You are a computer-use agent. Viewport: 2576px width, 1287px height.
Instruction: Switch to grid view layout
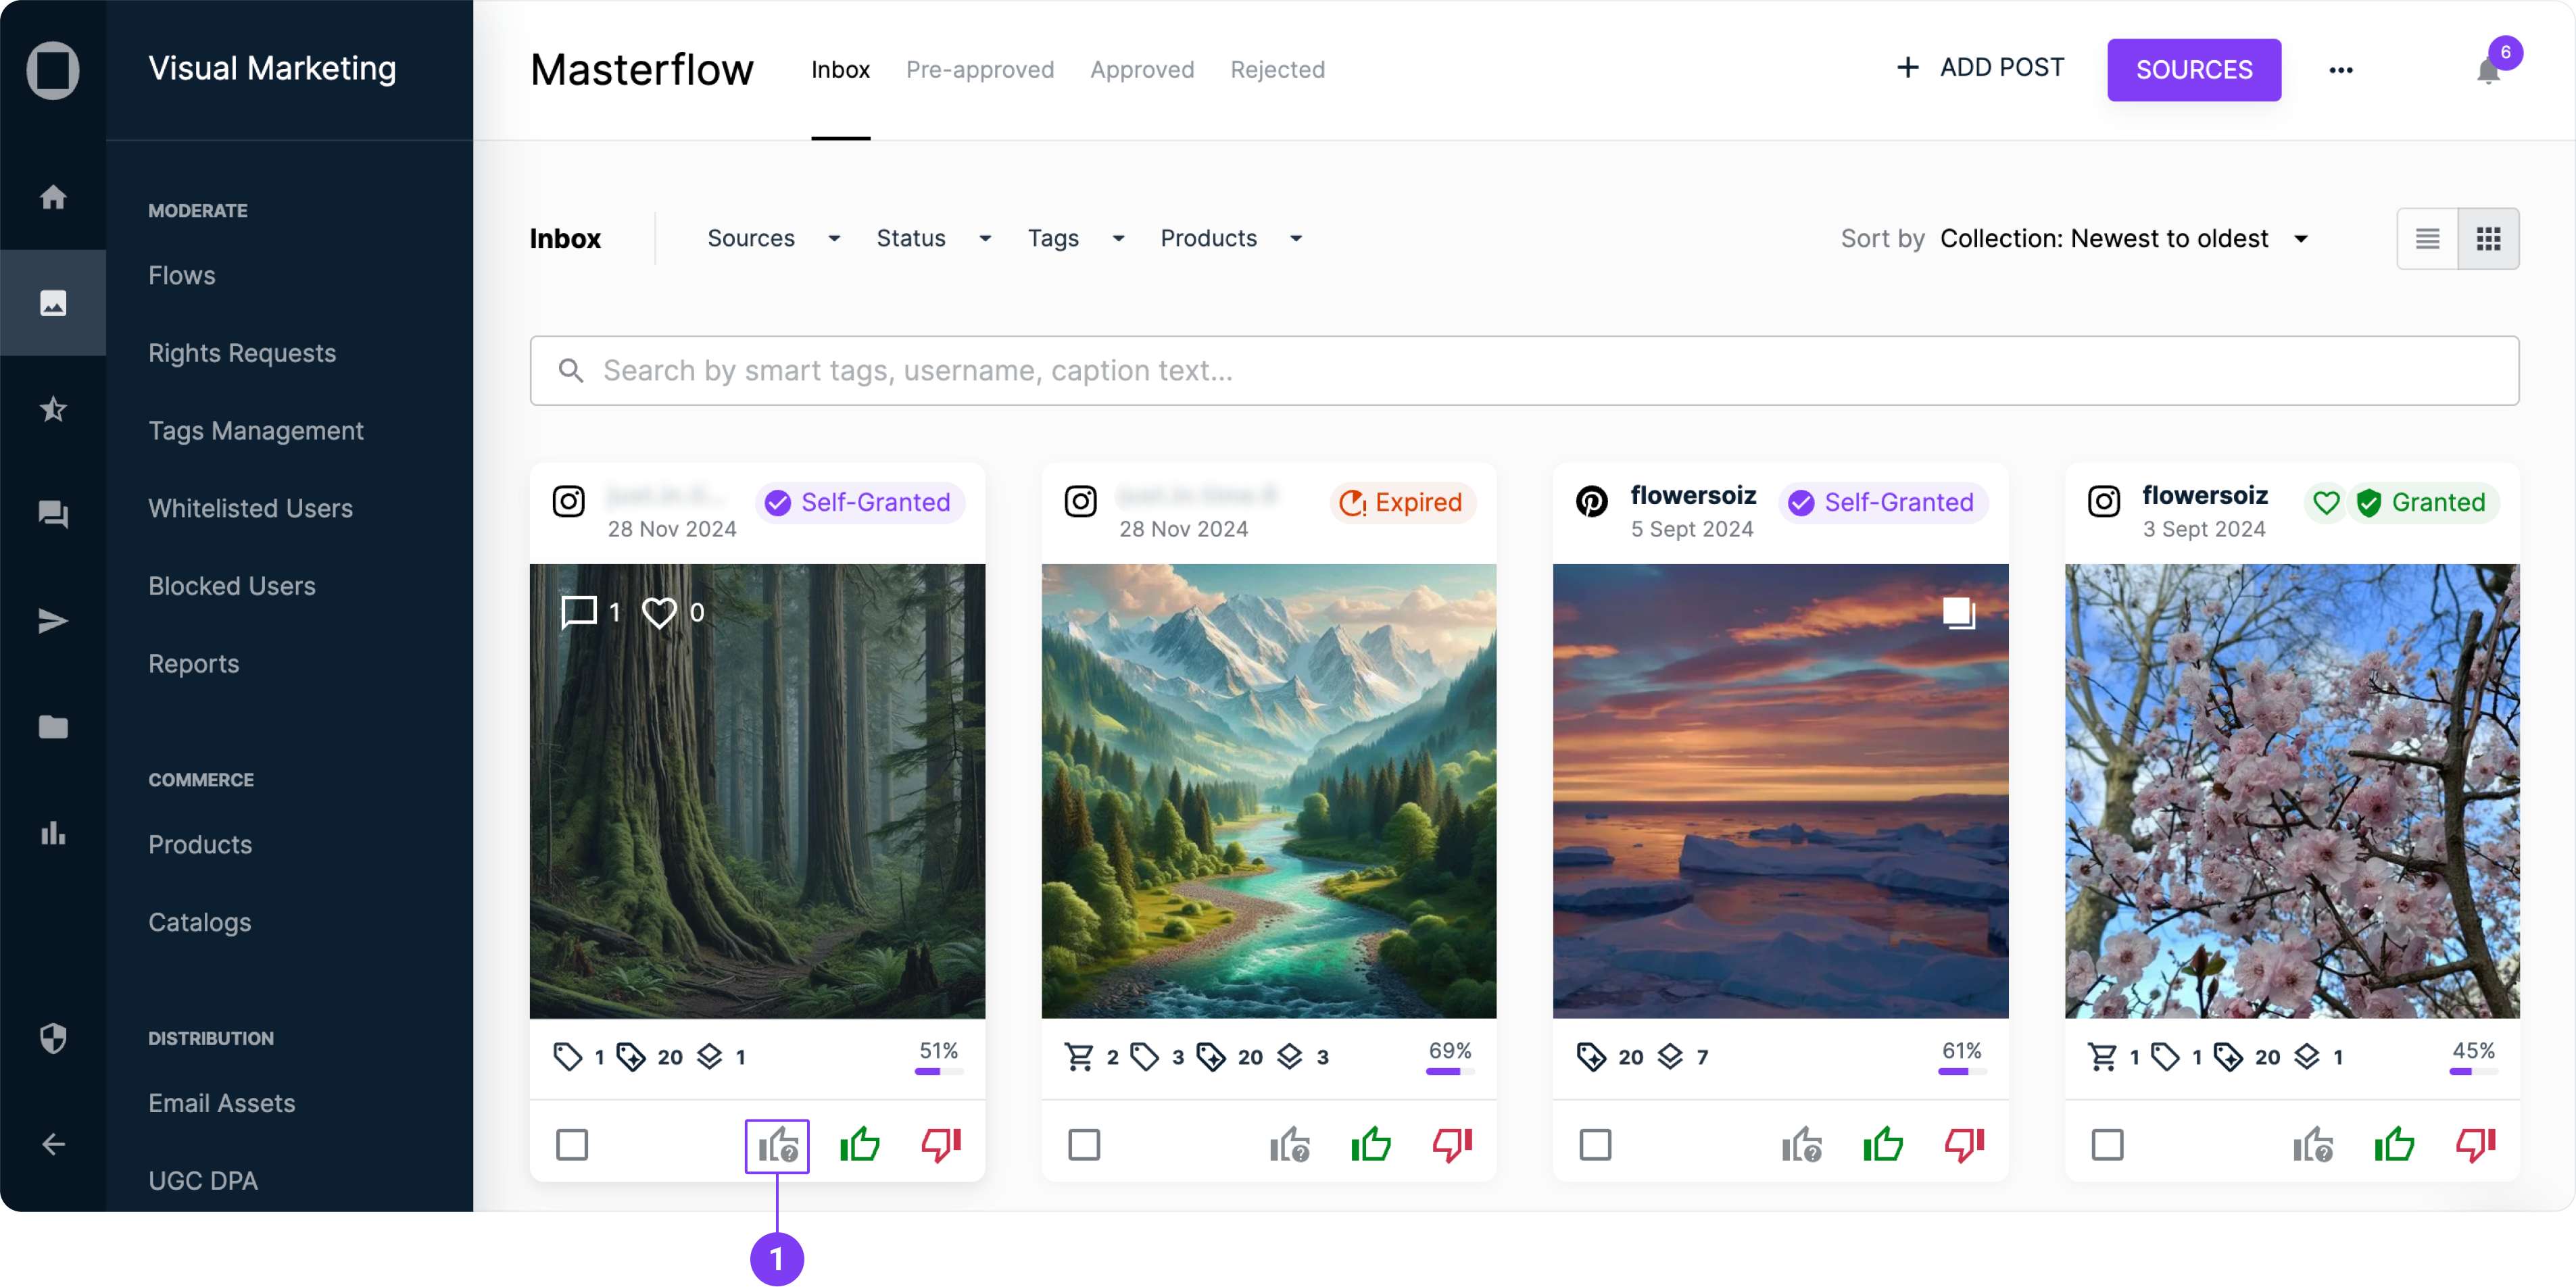coord(2488,238)
